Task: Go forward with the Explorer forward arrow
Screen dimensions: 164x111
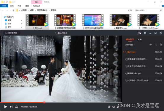Action: [7, 10]
